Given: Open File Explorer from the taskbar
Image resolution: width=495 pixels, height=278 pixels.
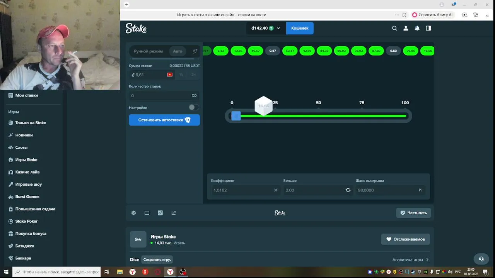Looking at the screenshot, I should (x=120, y=272).
